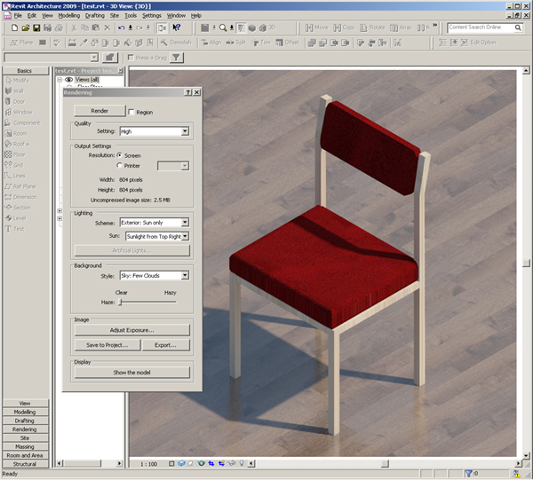Open the Settings menu
This screenshot has width=533, height=480.
pos(152,16)
